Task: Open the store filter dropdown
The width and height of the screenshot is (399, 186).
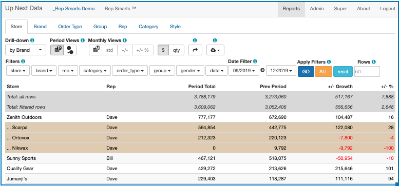Action: [x=18, y=71]
